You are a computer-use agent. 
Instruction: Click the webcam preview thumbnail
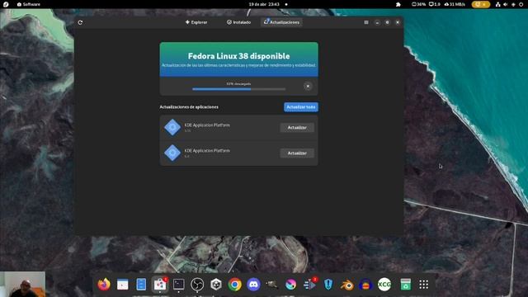click(22, 284)
